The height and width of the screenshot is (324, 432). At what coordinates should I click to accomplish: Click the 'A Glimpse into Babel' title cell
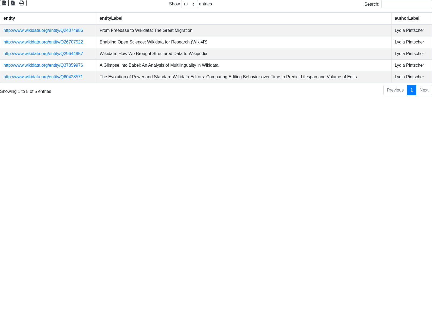pos(159,65)
